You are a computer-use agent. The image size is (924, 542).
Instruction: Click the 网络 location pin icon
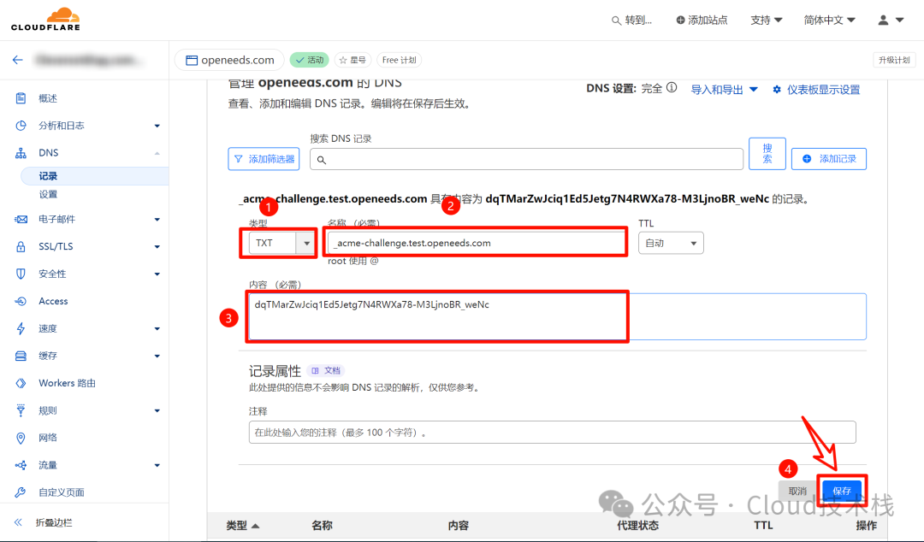click(21, 438)
